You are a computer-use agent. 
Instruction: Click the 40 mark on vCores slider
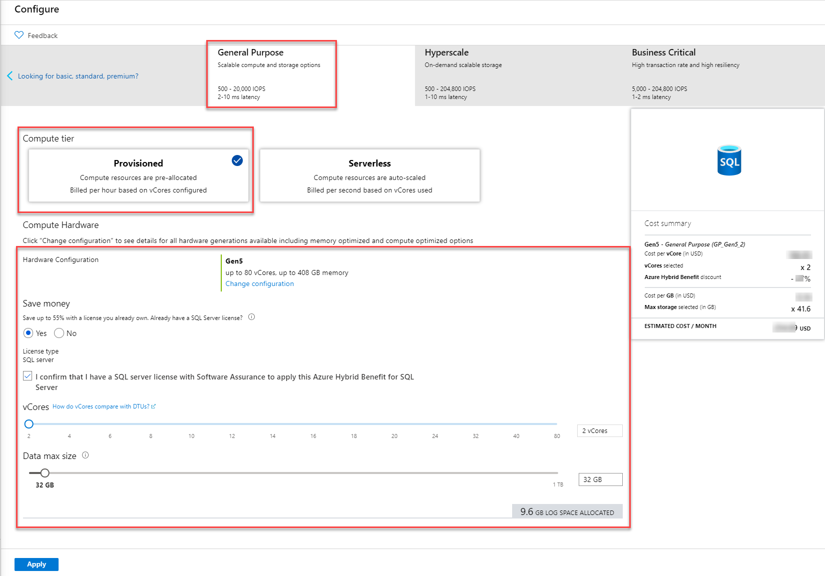point(516,436)
